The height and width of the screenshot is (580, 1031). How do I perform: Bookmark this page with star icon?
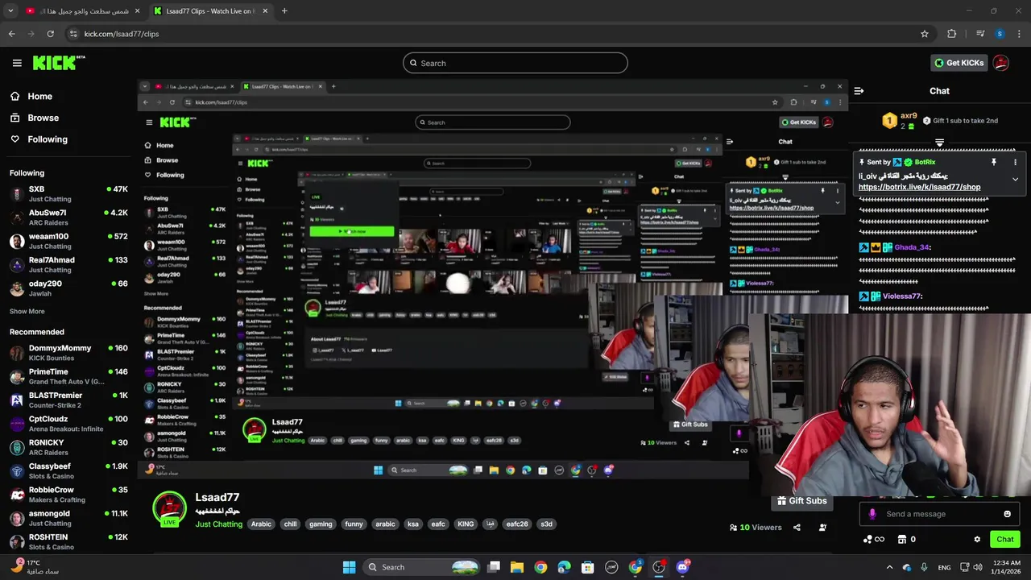point(925,34)
